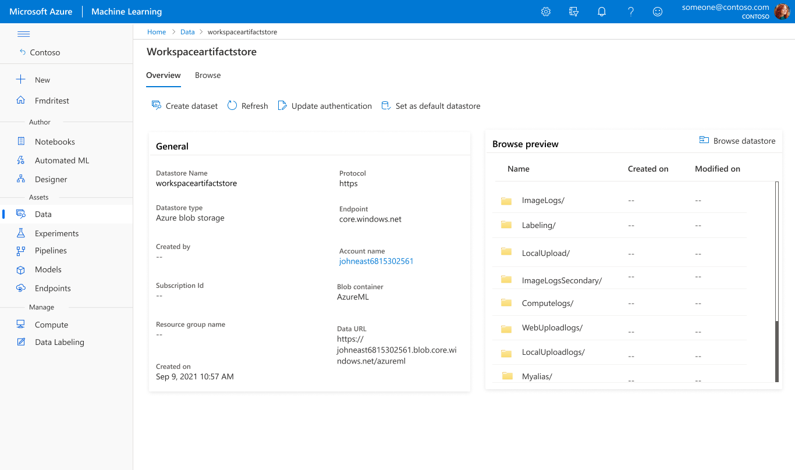
Task: Sort by the Created on column header
Action: pyautogui.click(x=648, y=169)
